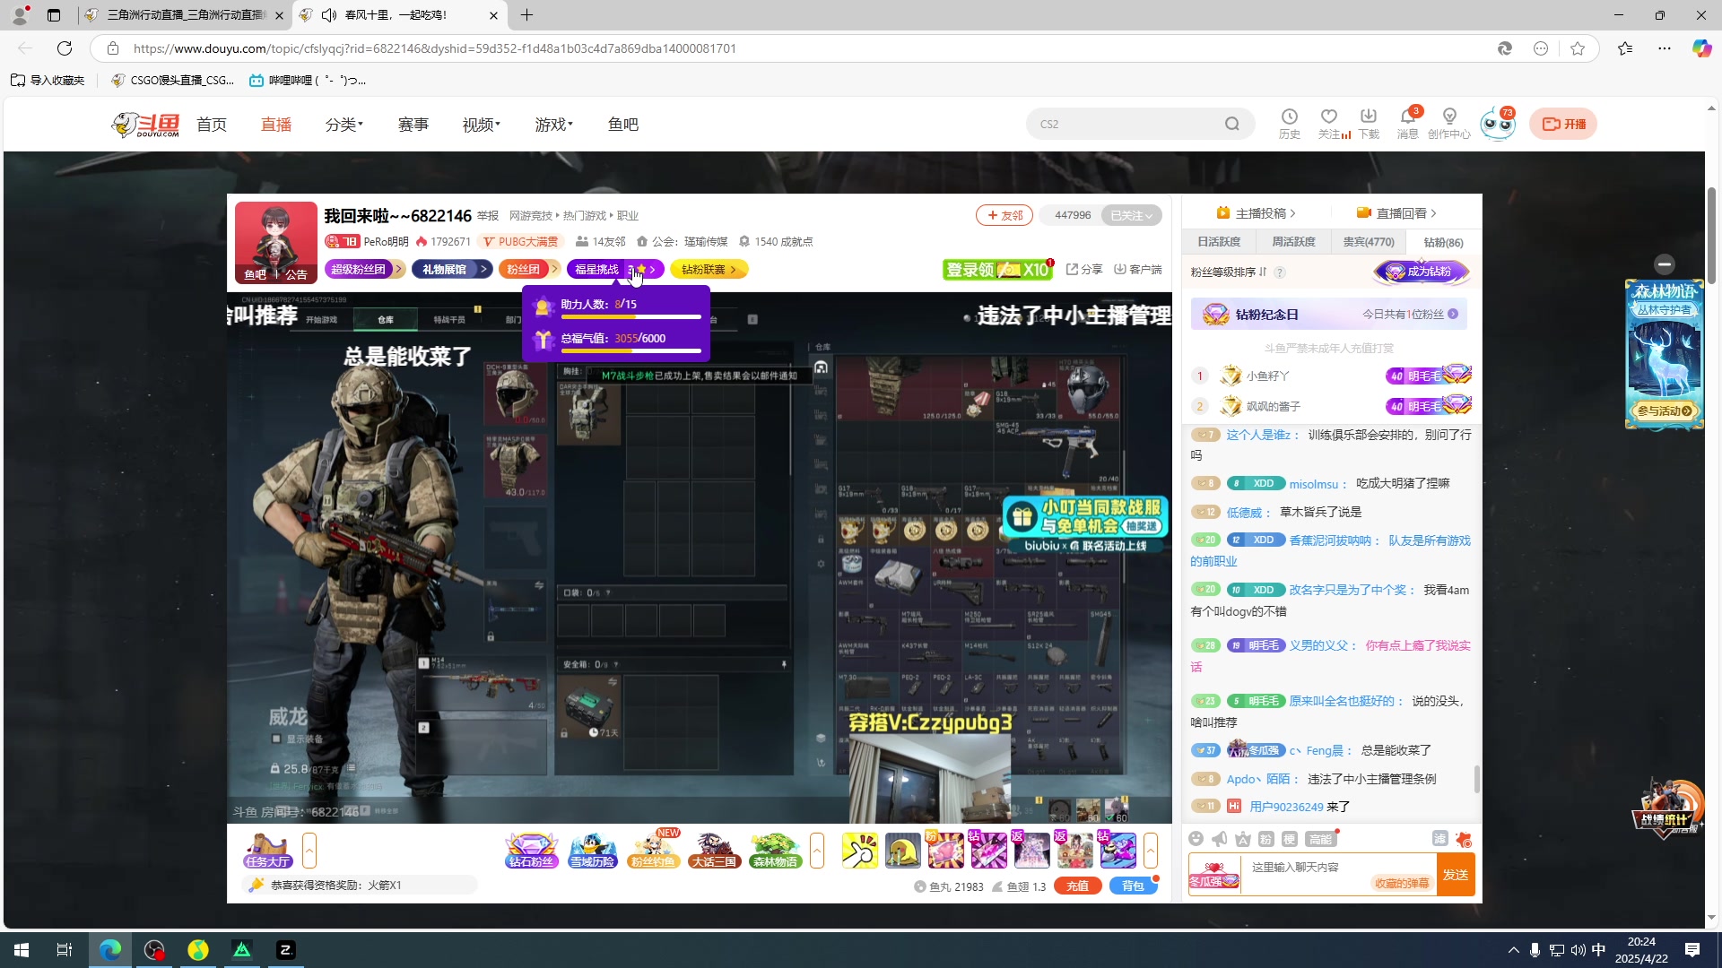Switch to 钻粉(86) tab
The height and width of the screenshot is (968, 1722).
(x=1443, y=242)
